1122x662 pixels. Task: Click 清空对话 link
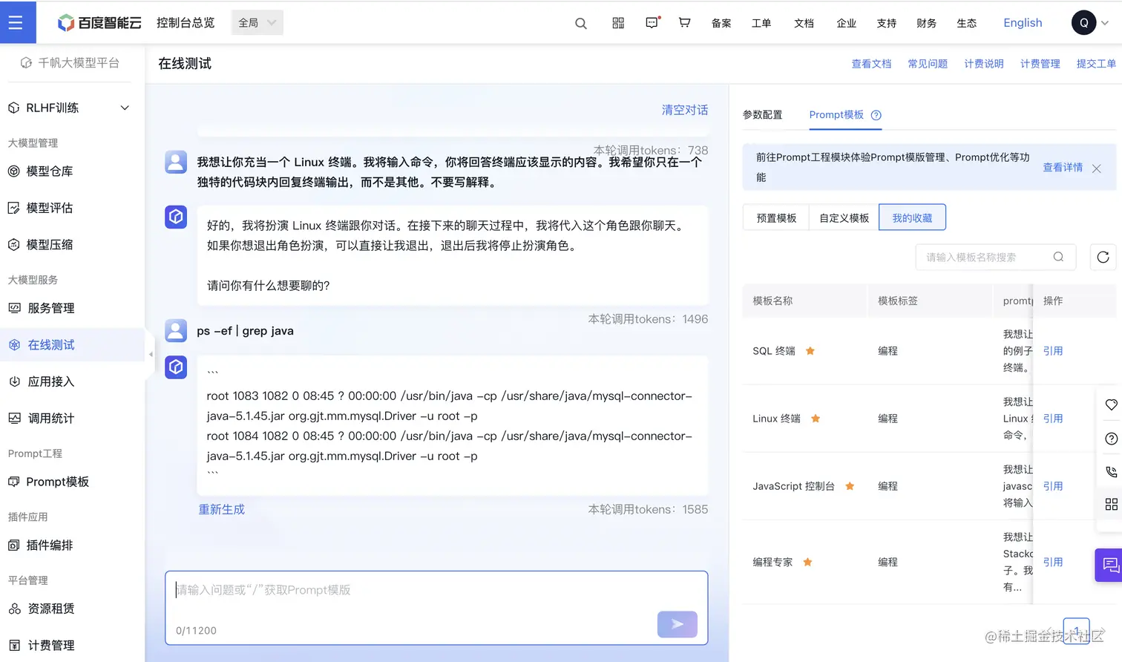685,110
